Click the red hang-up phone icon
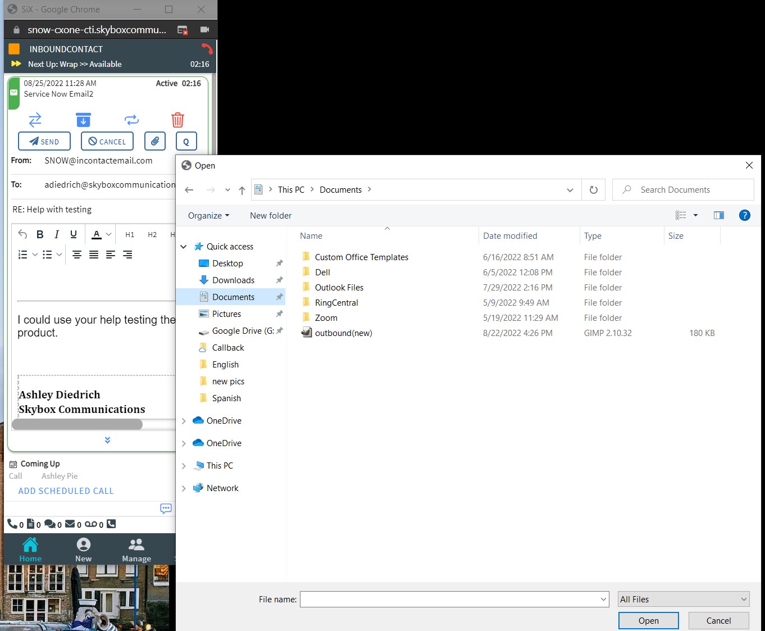This screenshot has width=765, height=631. [207, 49]
